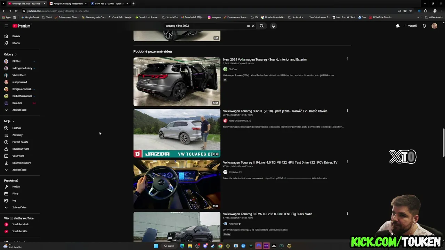This screenshot has height=250, width=445.
Task: Open Rasťo Chvála GARAZ.TV channel link
Action: click(x=240, y=121)
